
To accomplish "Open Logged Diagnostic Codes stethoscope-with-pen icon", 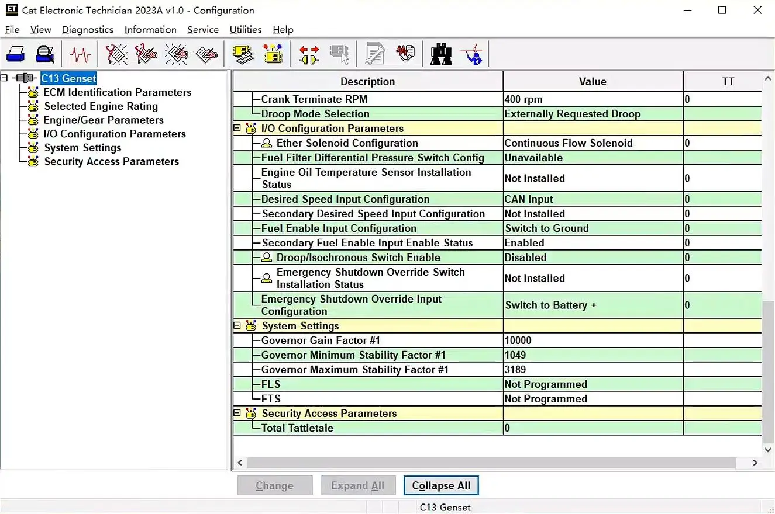I will pyautogui.click(x=146, y=54).
